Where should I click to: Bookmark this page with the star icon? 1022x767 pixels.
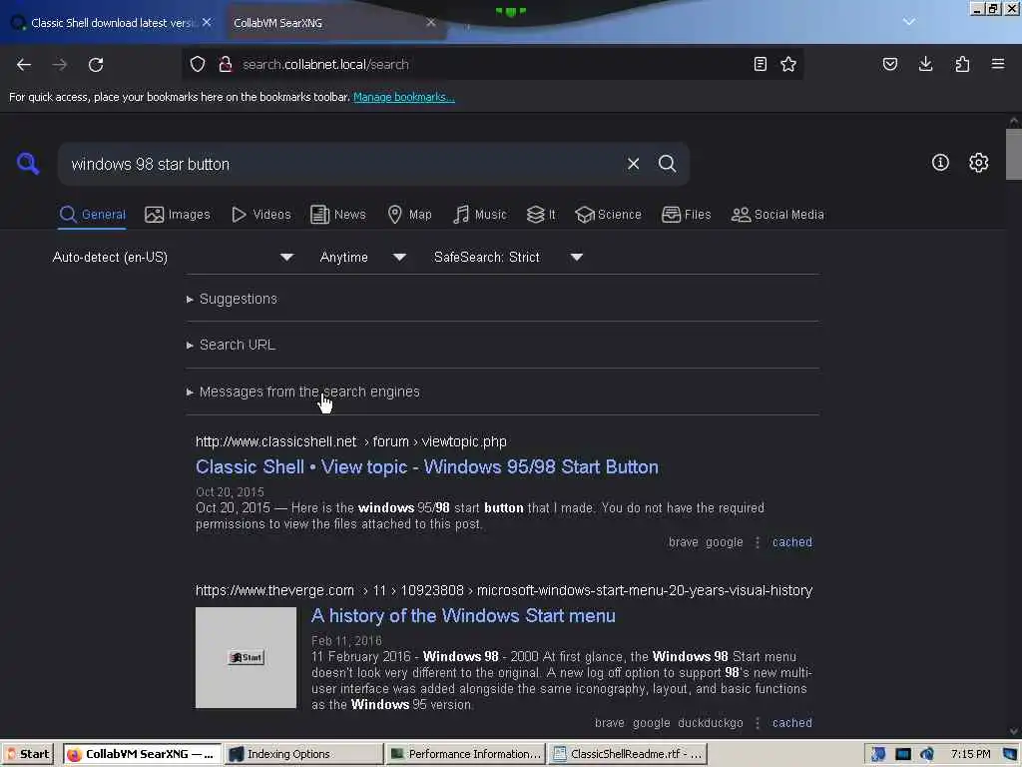pos(788,64)
